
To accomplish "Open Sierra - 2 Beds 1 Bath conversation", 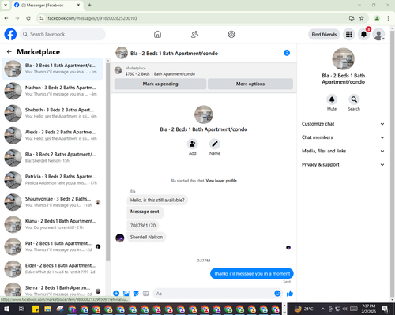I will [x=52, y=290].
